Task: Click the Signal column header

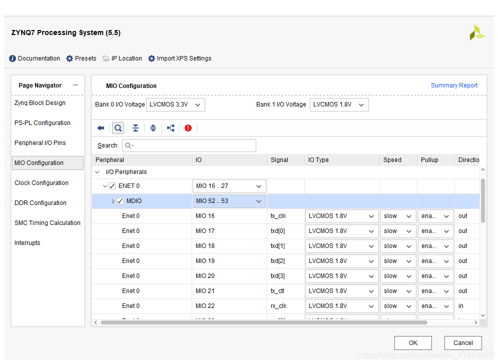Action: coord(286,160)
